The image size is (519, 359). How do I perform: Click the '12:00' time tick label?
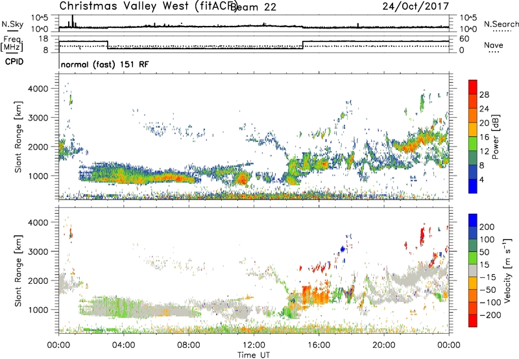pos(254,345)
